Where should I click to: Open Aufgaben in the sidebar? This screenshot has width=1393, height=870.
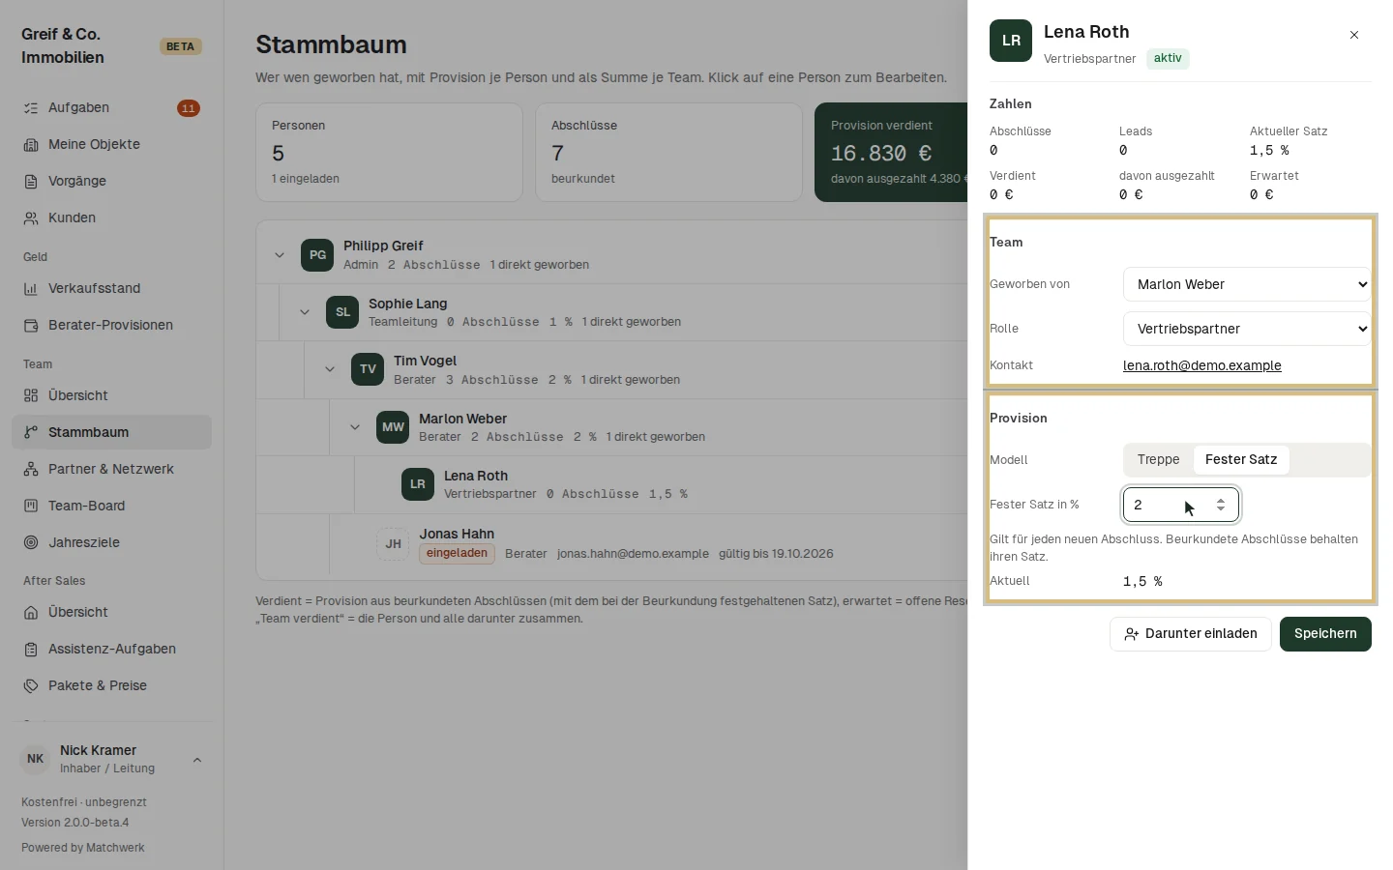click(111, 107)
